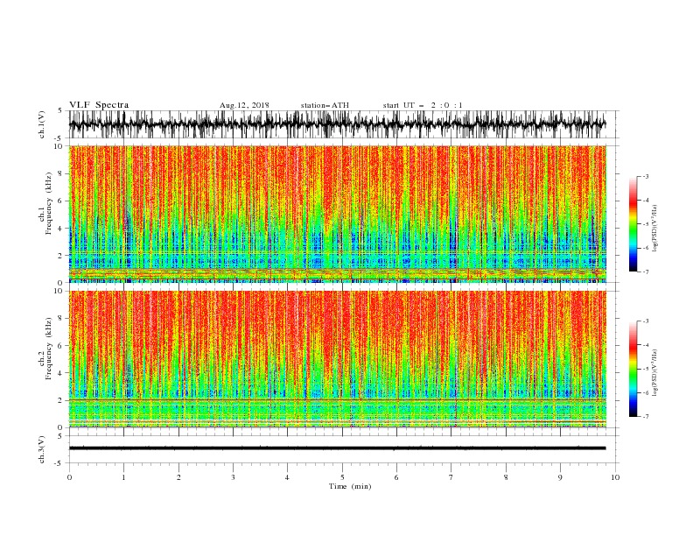
Task: Click time axis tick label "2"
Action: click(178, 477)
